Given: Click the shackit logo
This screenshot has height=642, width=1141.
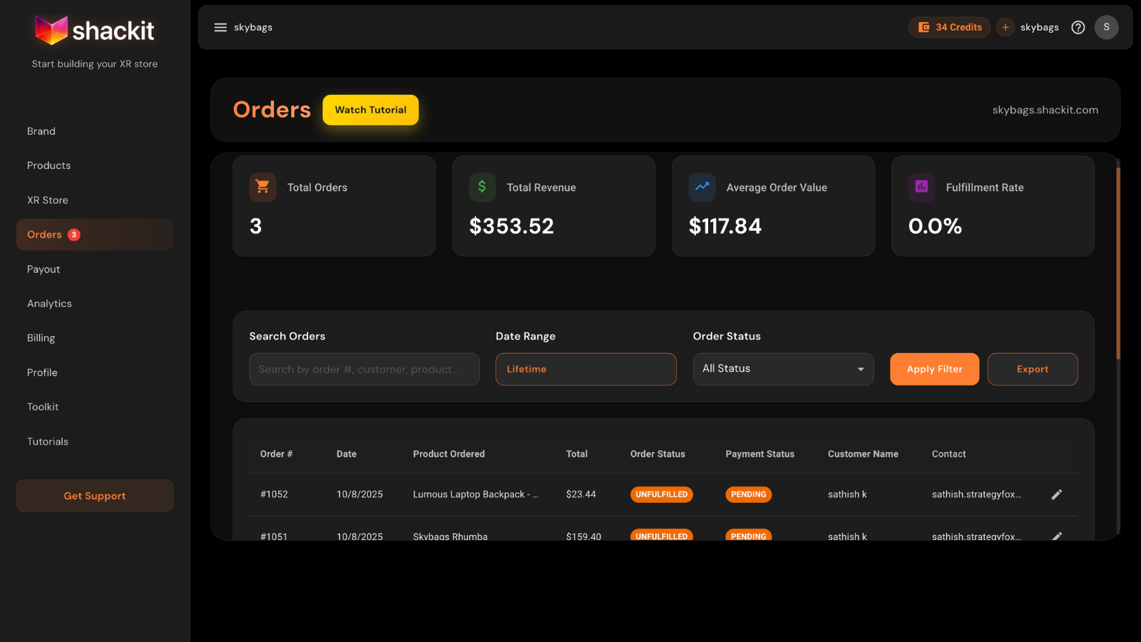Looking at the screenshot, I should [x=95, y=31].
